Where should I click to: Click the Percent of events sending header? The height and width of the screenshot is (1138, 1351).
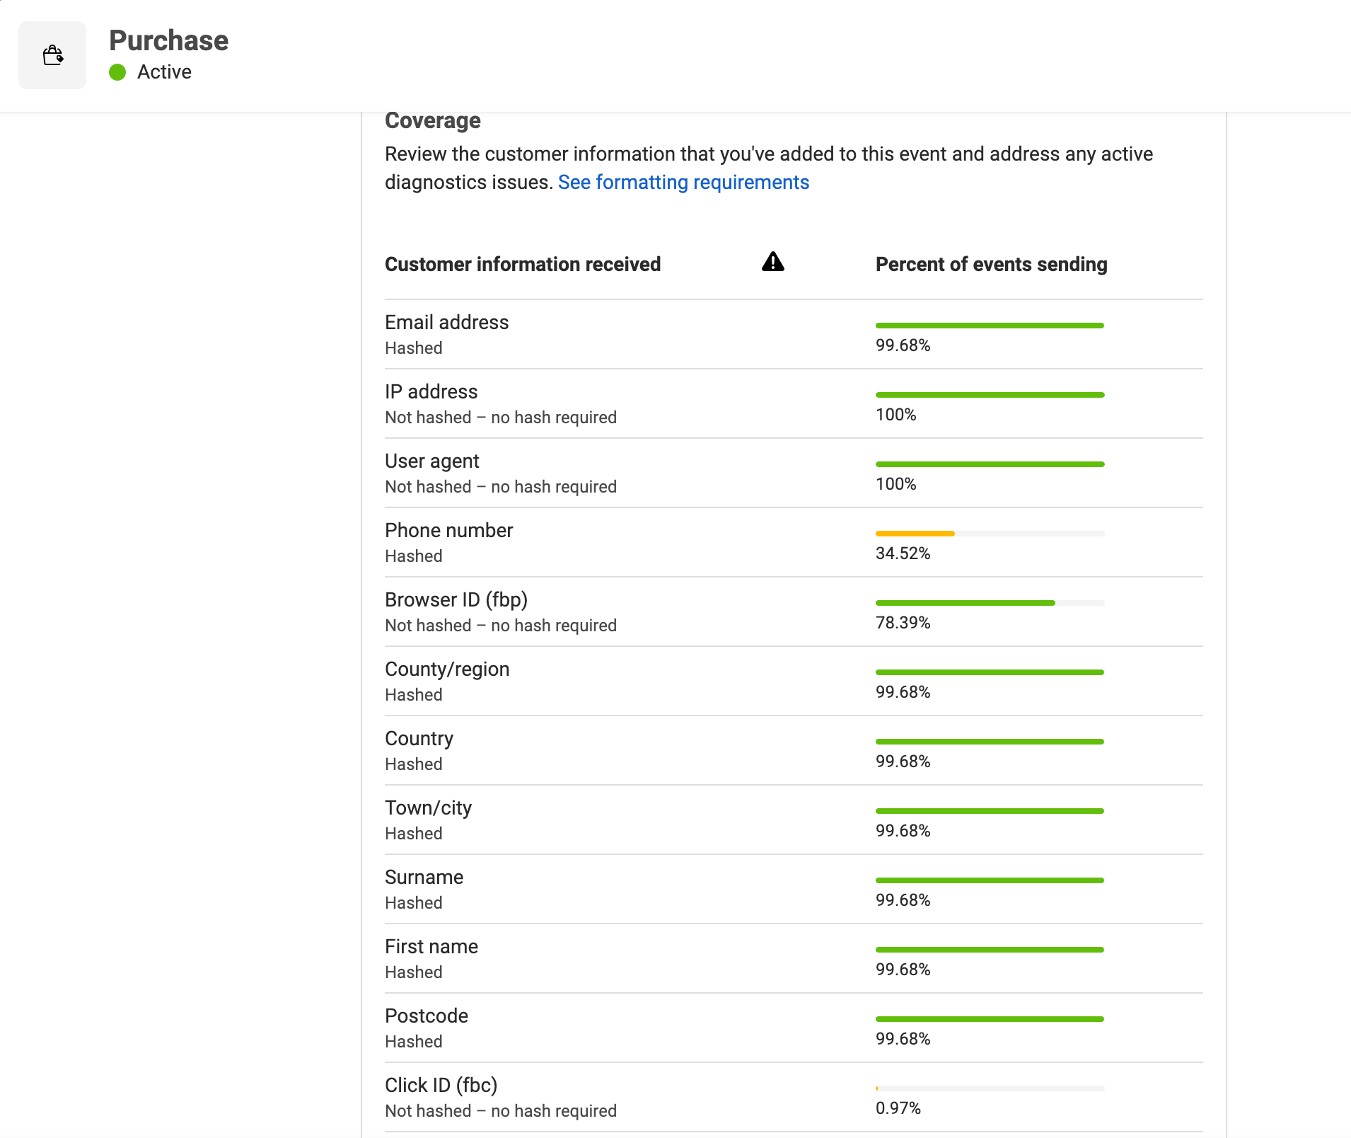[990, 265]
